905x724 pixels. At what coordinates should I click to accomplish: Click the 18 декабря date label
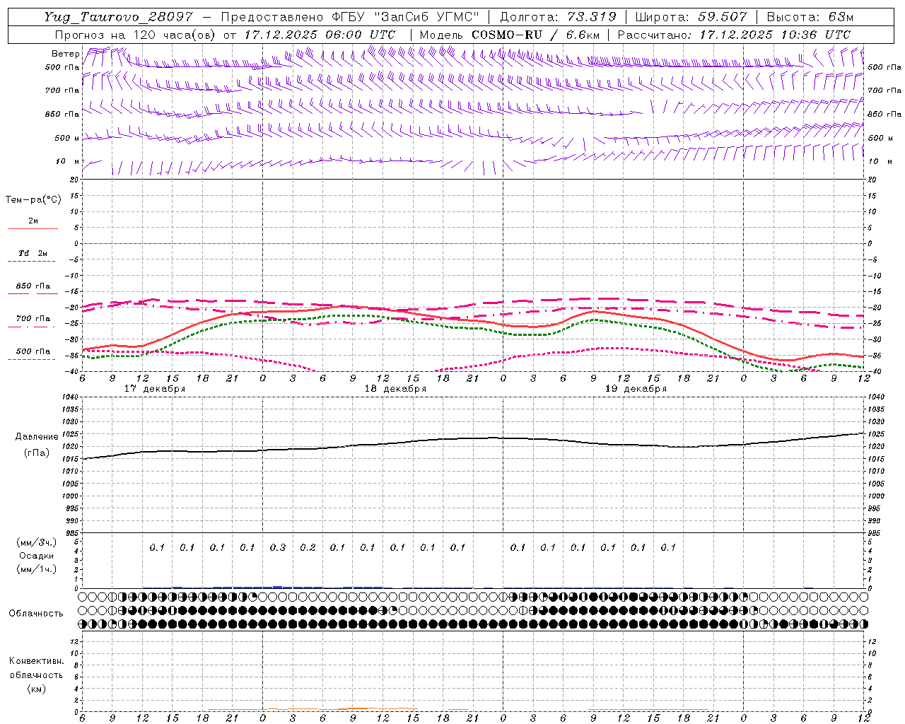[395, 389]
